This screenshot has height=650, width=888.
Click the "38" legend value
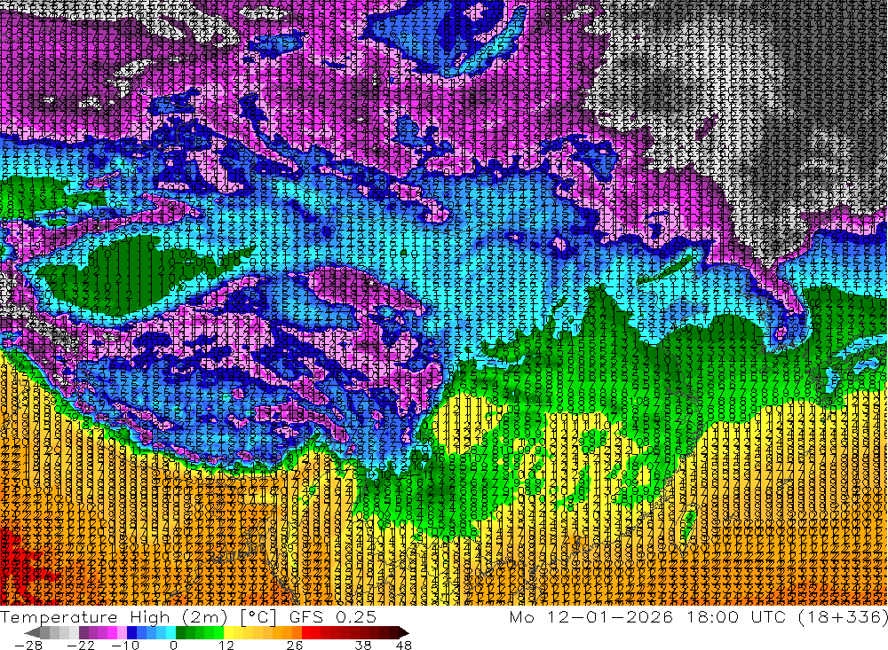tap(363, 645)
